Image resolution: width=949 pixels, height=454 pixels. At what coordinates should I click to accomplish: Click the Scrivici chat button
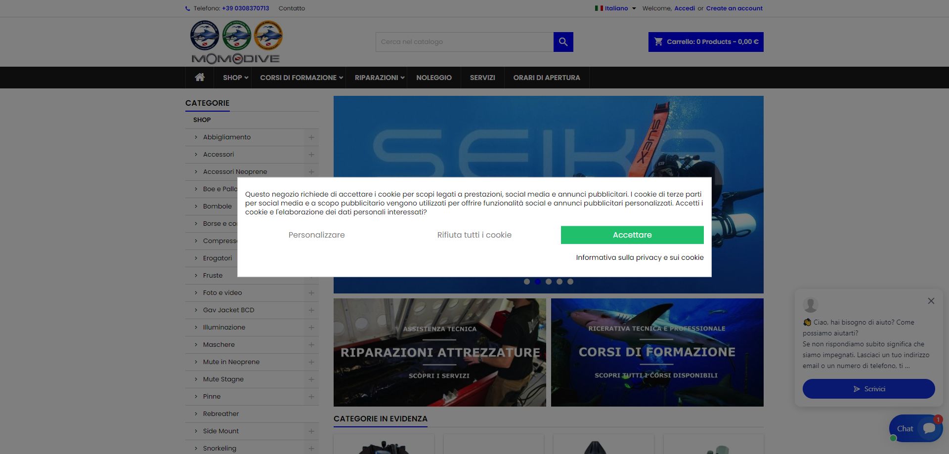click(869, 389)
